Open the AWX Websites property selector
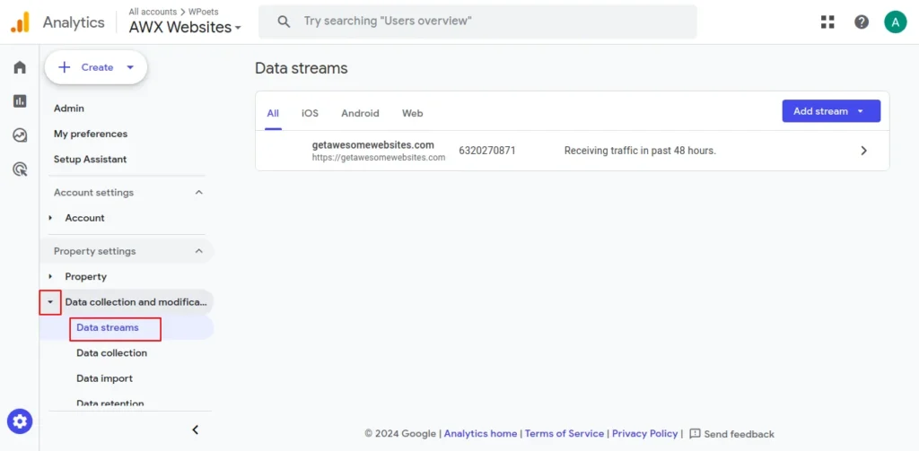 [x=185, y=27]
